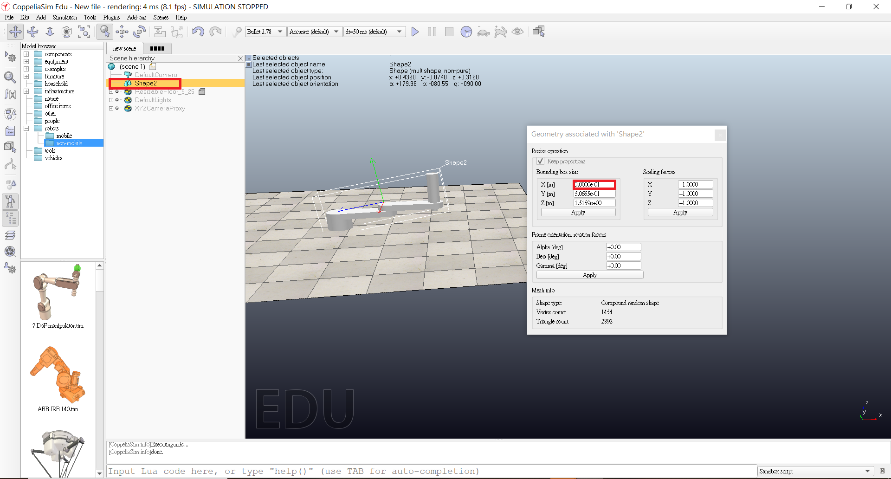Open object/item rotate tool
891x479 pixels.
click(x=139, y=32)
